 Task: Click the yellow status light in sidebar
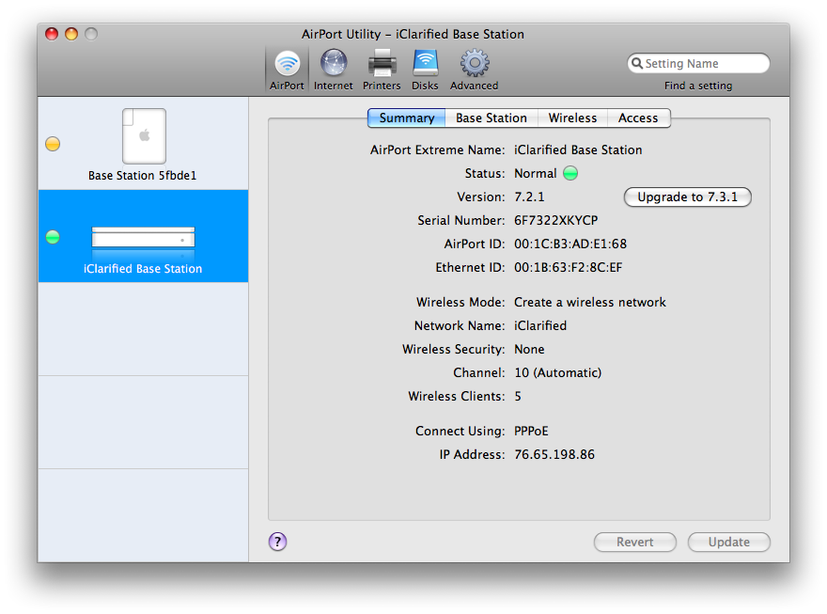click(x=53, y=144)
